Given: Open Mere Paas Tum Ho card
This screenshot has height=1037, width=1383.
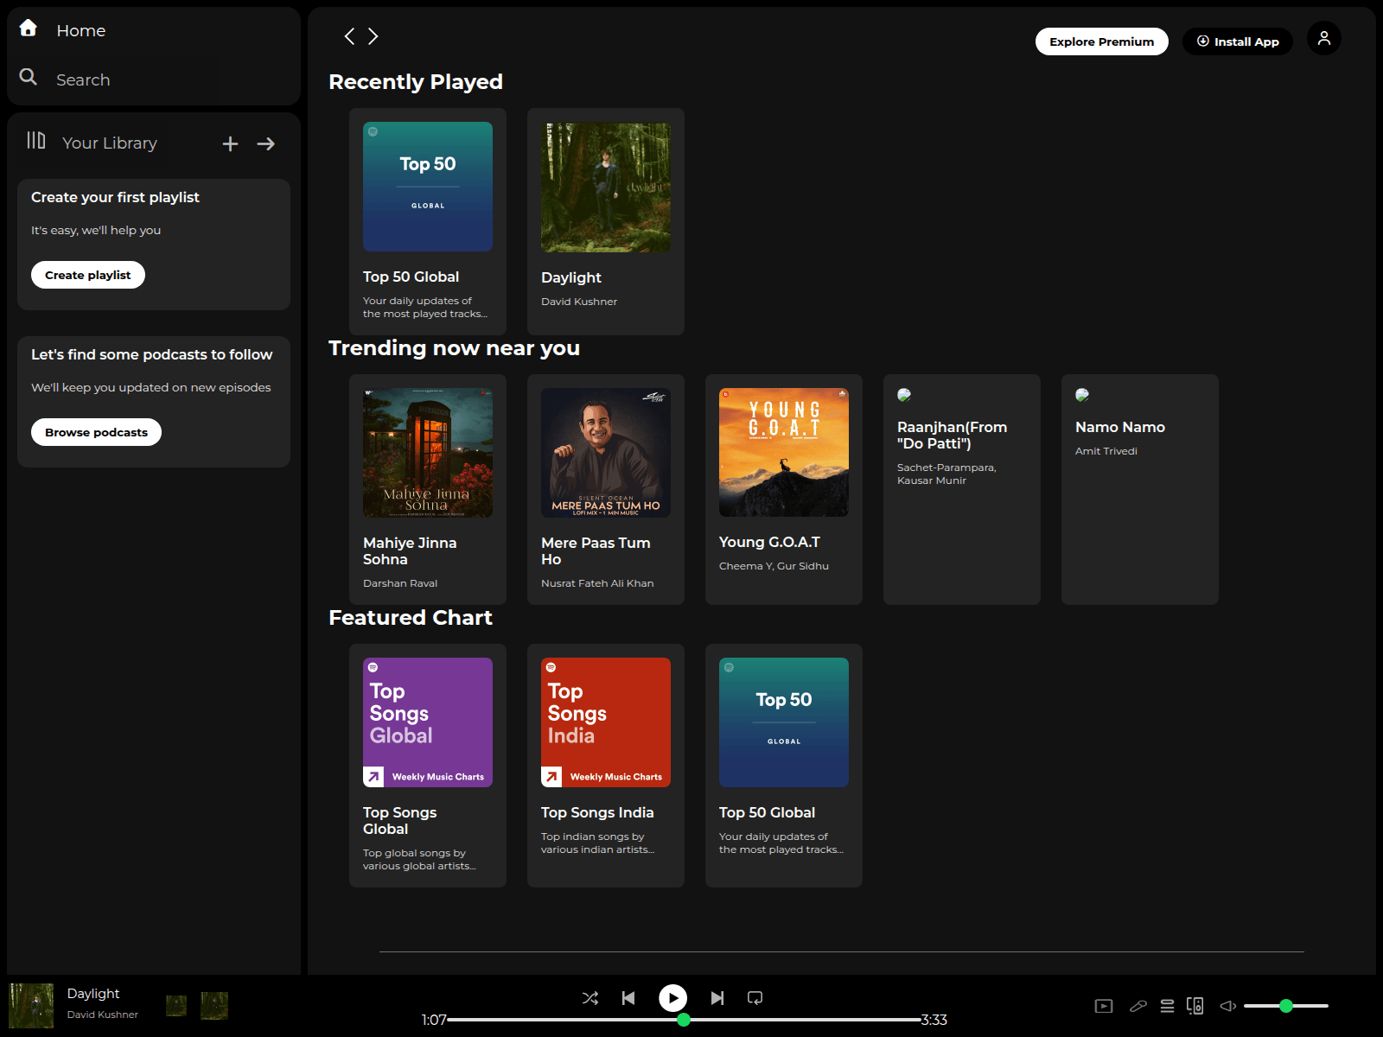Looking at the screenshot, I should [606, 489].
